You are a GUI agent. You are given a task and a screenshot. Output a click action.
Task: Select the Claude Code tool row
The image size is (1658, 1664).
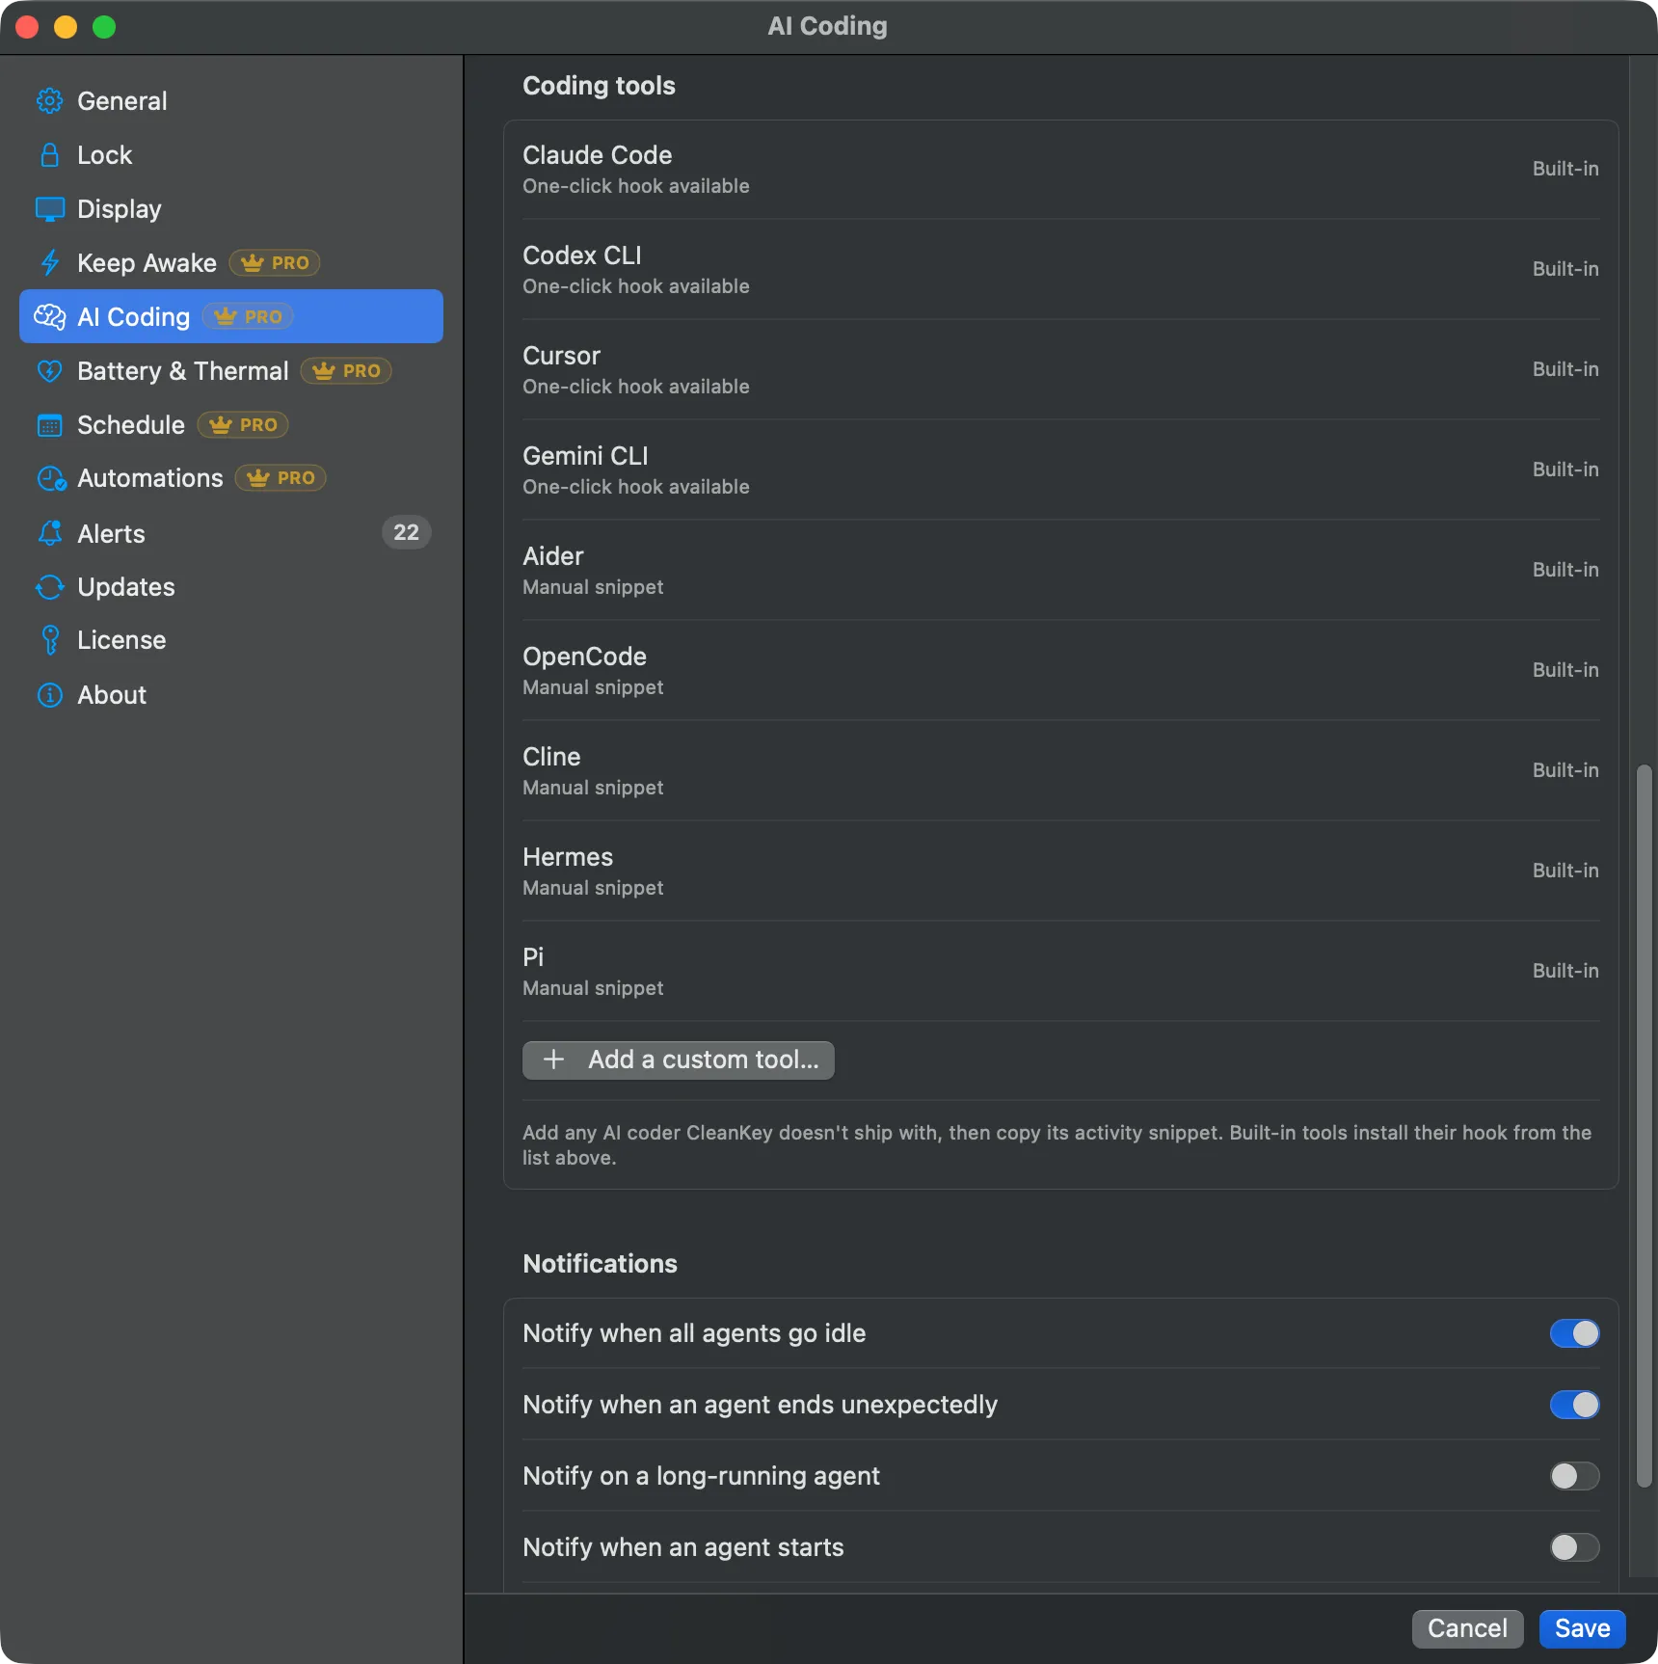coord(1060,170)
